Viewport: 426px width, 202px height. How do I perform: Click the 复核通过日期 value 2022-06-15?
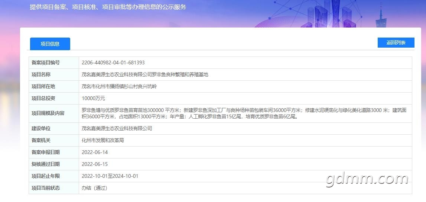(x=95, y=164)
